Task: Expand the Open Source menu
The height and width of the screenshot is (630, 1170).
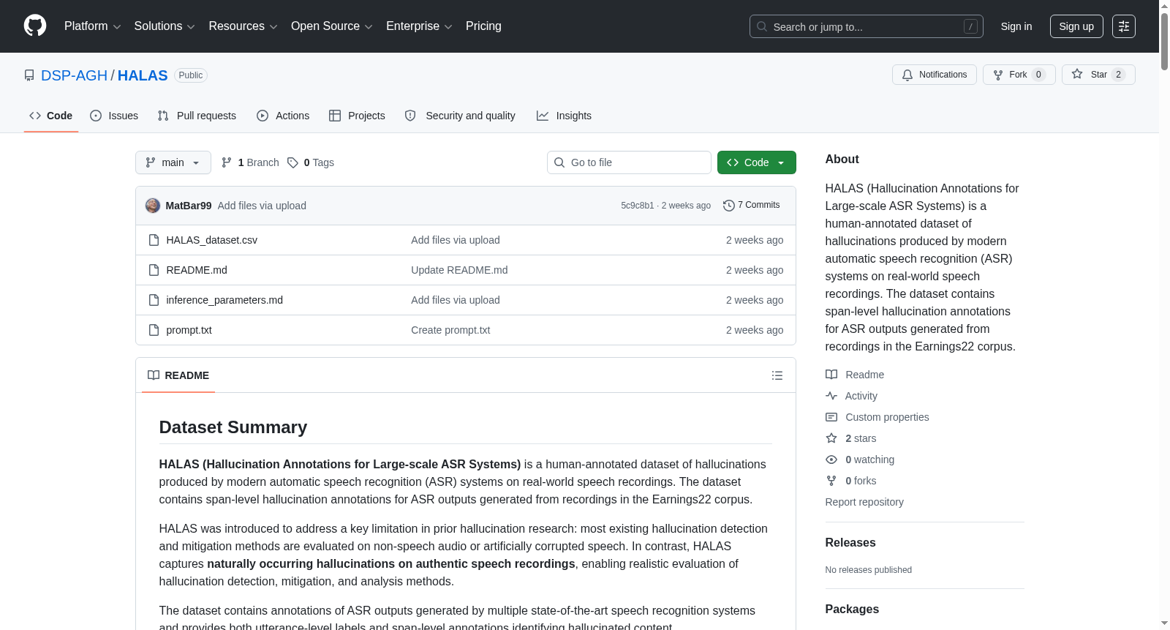Action: [x=332, y=26]
